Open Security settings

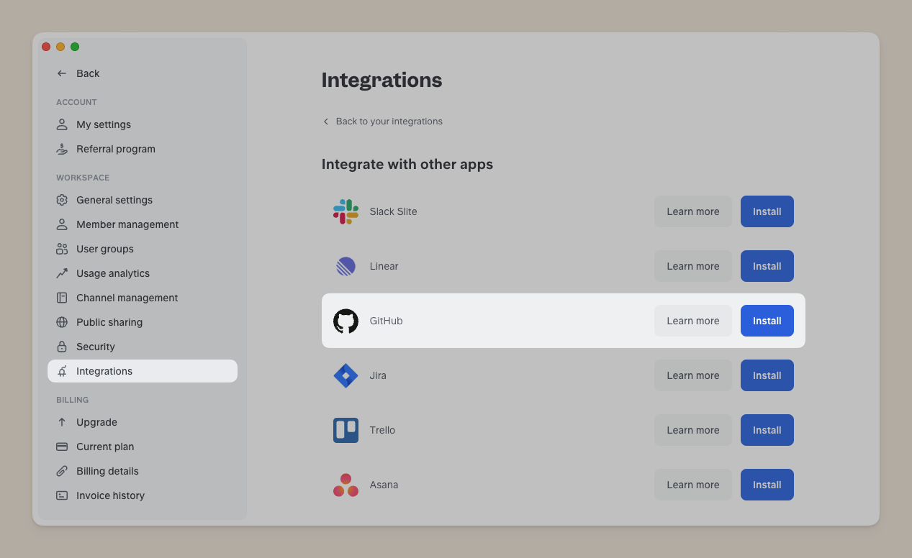[143, 347]
